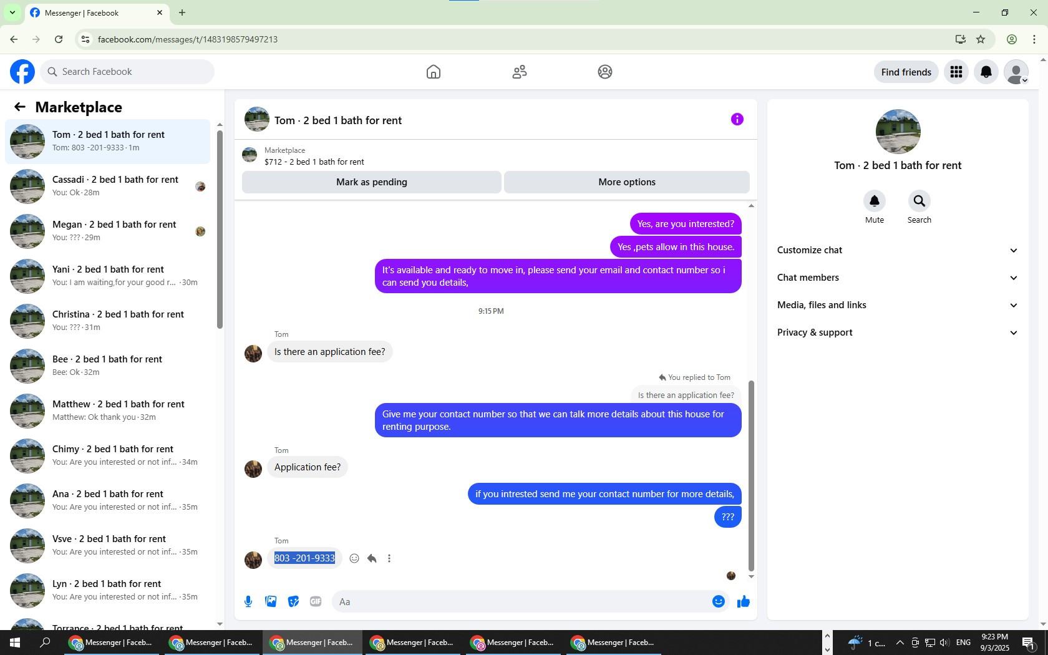Click the browser address bar URL
The image size is (1048, 655).
pos(188,39)
